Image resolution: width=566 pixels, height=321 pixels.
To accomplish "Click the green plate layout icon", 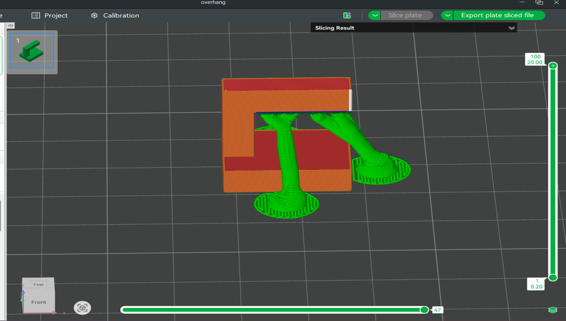I will [347, 15].
